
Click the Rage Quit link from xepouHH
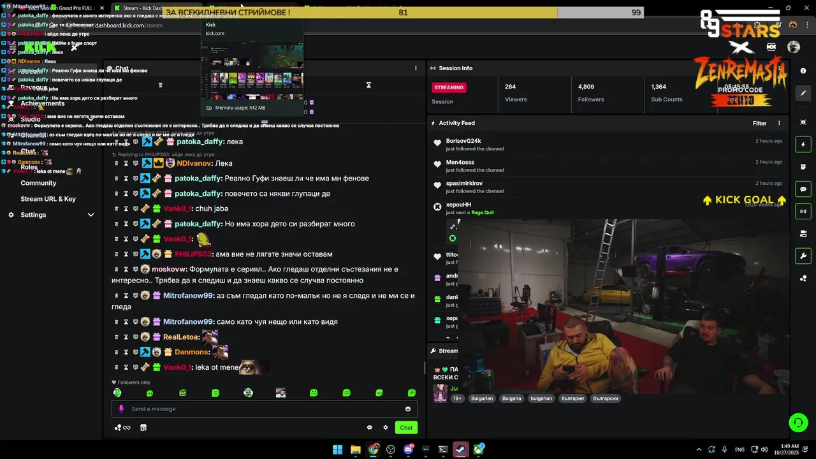pos(483,212)
